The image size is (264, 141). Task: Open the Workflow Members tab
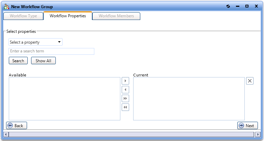(116, 16)
